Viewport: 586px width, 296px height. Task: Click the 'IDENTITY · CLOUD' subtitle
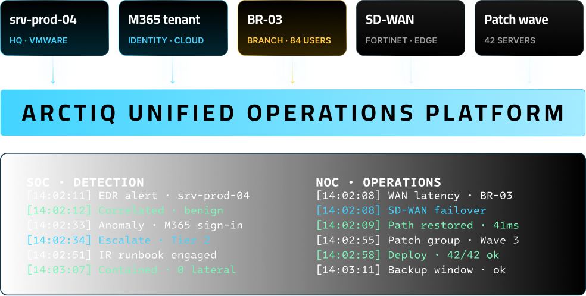tap(166, 40)
